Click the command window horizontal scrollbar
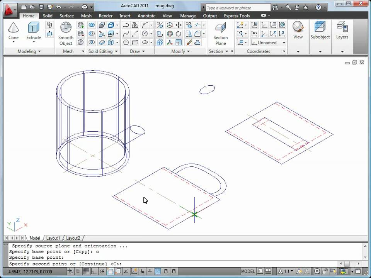This screenshot has height=278, width=371. pos(349,264)
